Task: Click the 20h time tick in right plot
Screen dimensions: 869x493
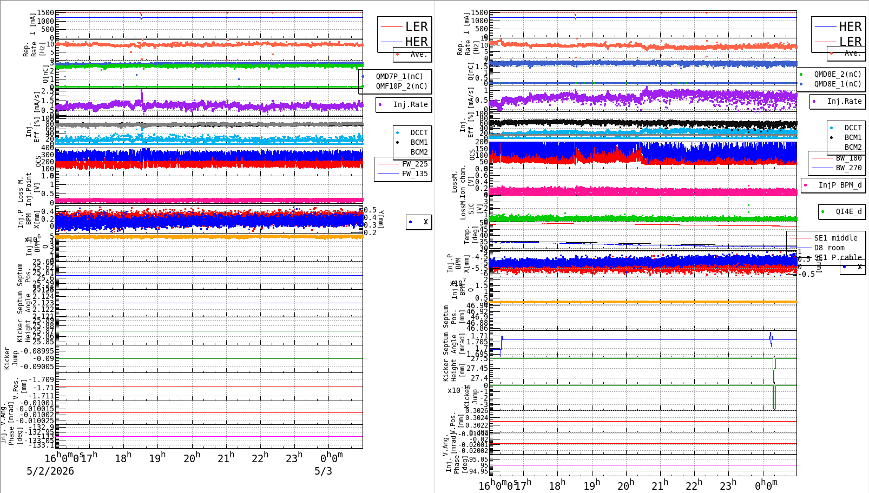Action: click(626, 485)
